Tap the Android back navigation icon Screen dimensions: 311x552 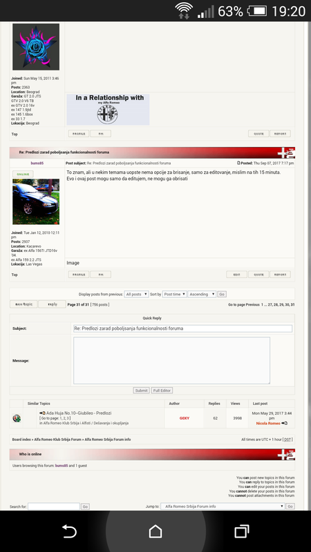[x=69, y=531]
